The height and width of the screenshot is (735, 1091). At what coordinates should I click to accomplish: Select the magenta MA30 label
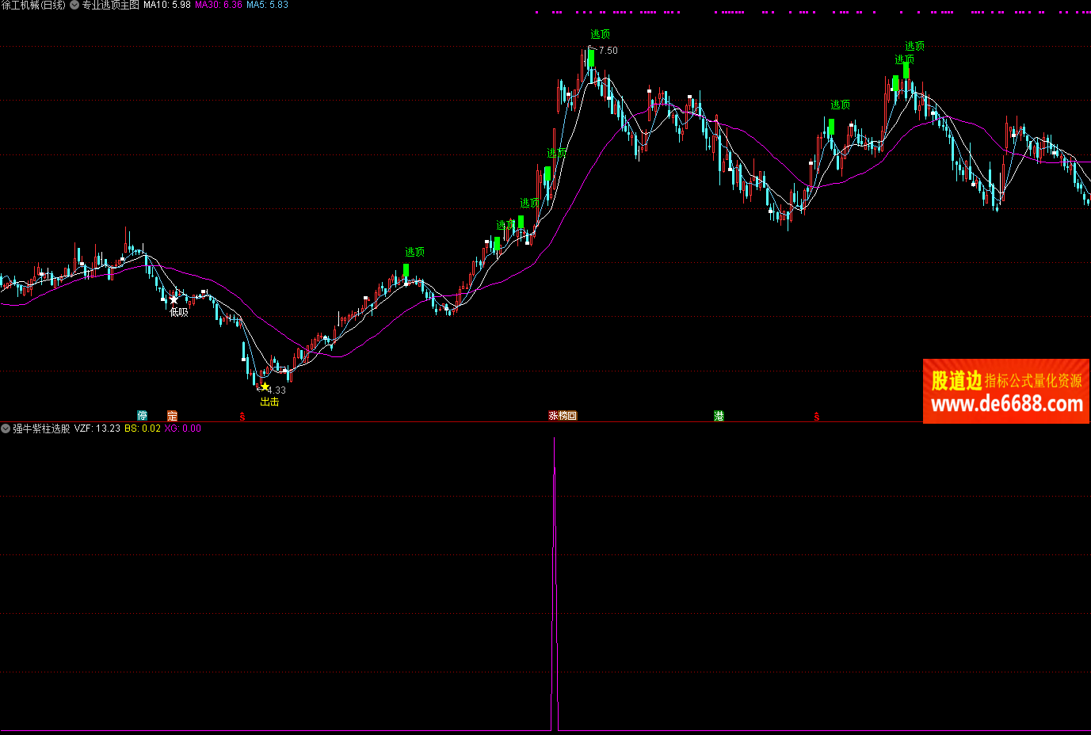point(219,5)
